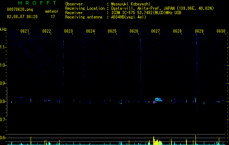The image size is (229, 145).
Task: Select the file name 08070620.png
Action: click(20, 10)
